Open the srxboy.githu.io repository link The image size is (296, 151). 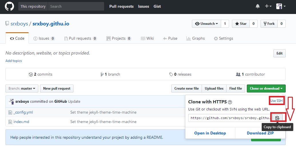[51, 24]
